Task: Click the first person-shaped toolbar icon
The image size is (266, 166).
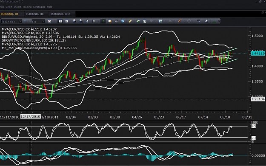Action: [x=74, y=21]
